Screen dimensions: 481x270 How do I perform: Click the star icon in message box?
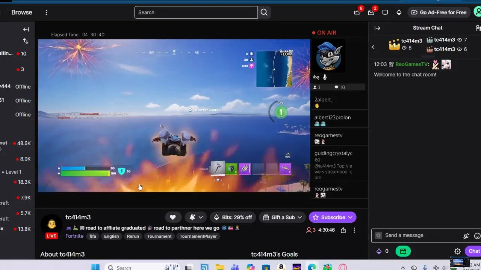pos(378,235)
